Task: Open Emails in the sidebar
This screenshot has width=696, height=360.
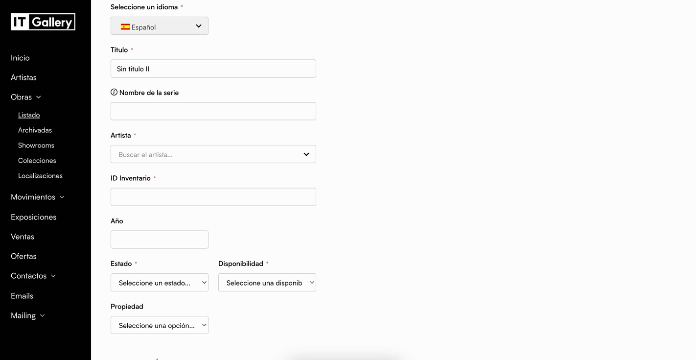Action: (x=22, y=296)
